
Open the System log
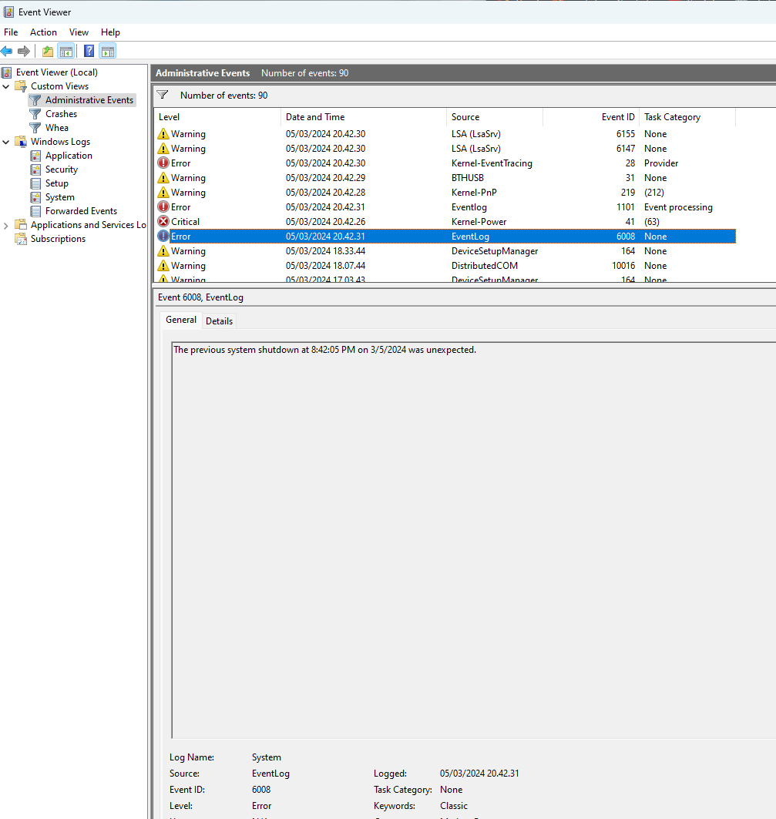(60, 197)
